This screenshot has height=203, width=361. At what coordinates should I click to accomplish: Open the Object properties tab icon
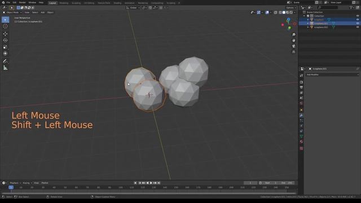click(x=301, y=110)
